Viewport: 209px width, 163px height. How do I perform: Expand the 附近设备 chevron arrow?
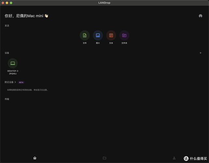15,82
